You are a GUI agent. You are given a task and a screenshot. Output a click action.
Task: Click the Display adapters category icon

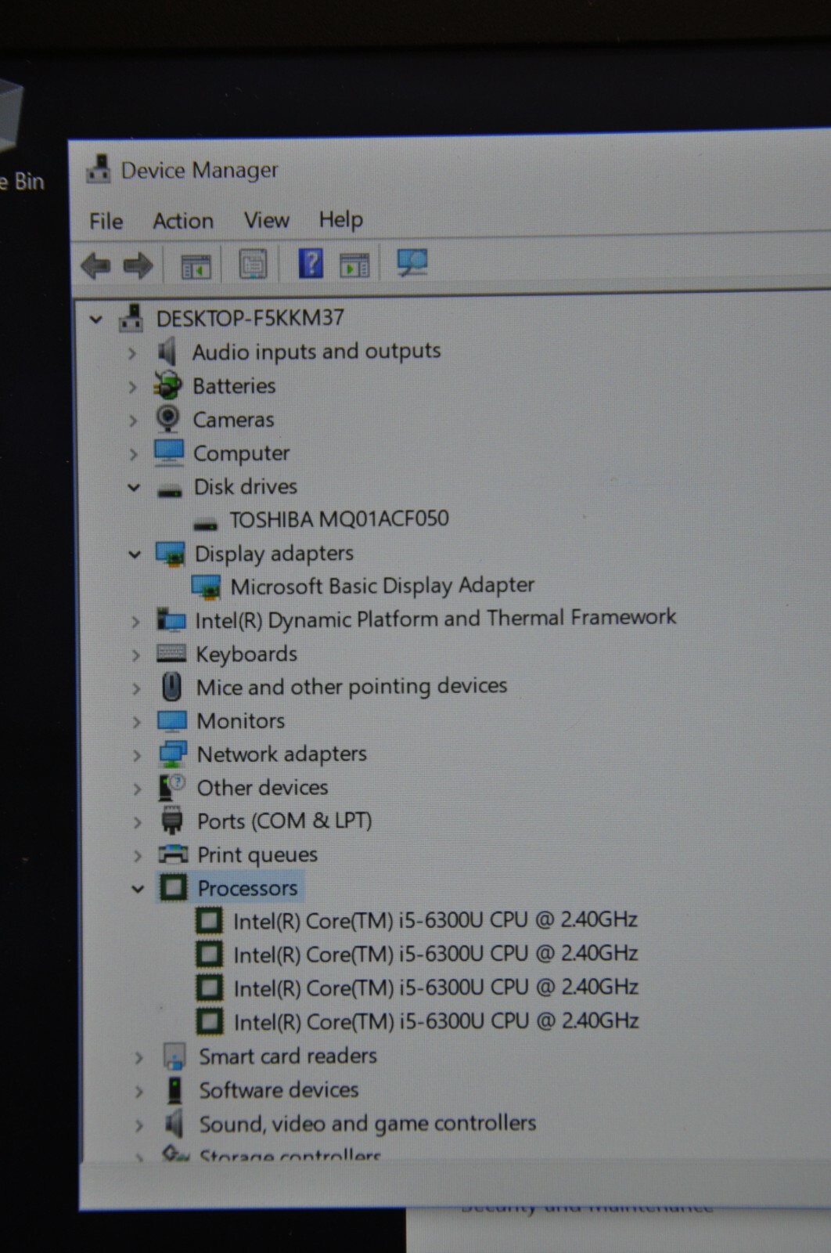pos(171,554)
